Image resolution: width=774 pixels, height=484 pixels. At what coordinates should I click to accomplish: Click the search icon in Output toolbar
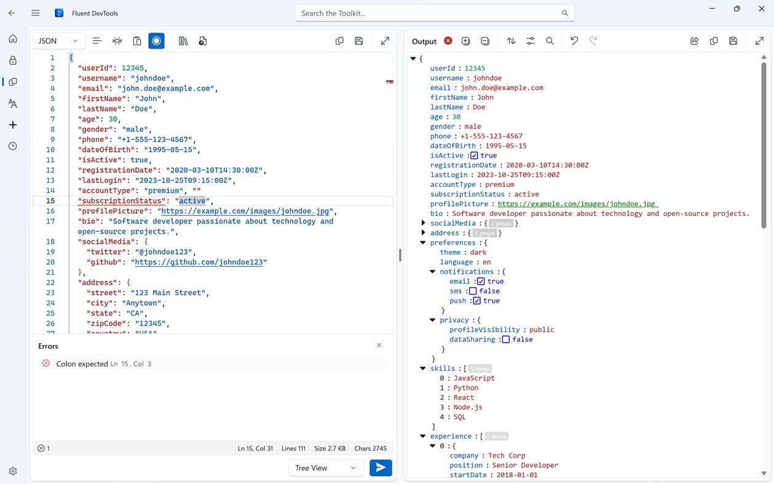pos(550,41)
